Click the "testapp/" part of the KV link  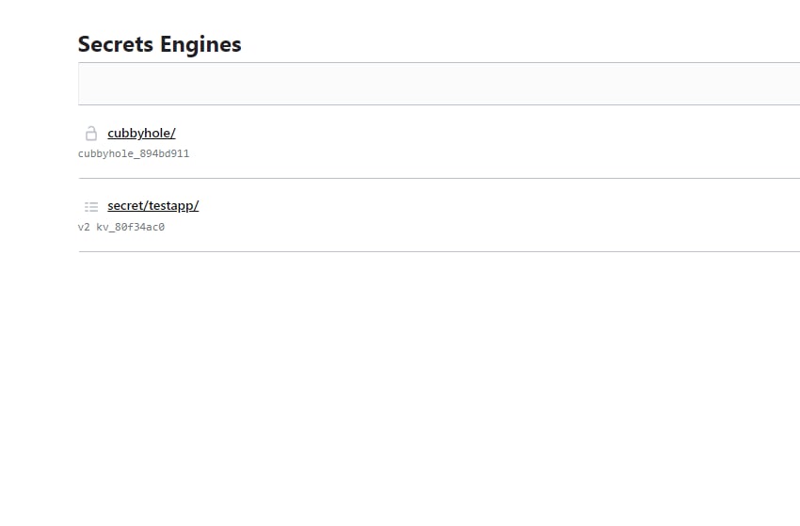[x=174, y=206]
